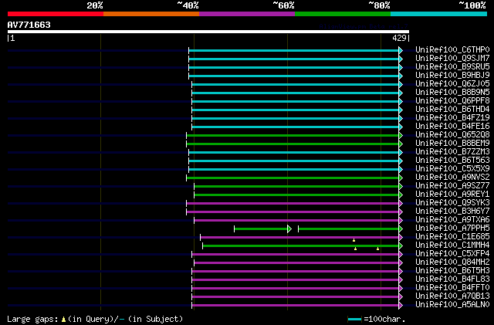Viewport: 494px width, 325px height.
Task: Click the cyan ~100% identity legend segment
Action: coord(438,14)
